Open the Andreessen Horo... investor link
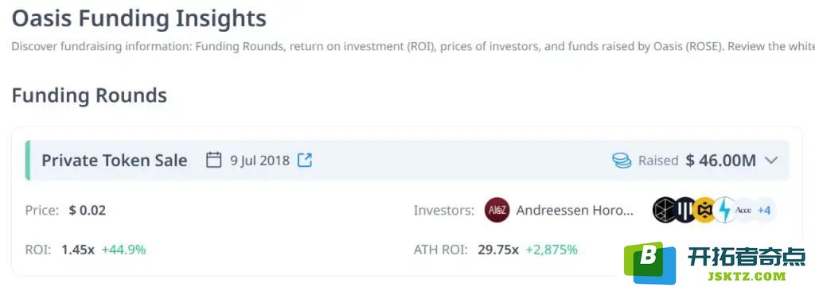 coord(575,210)
